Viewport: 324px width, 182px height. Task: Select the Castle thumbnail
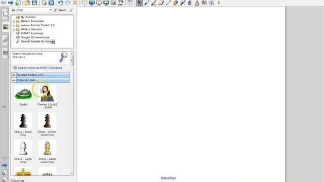click(x=23, y=94)
